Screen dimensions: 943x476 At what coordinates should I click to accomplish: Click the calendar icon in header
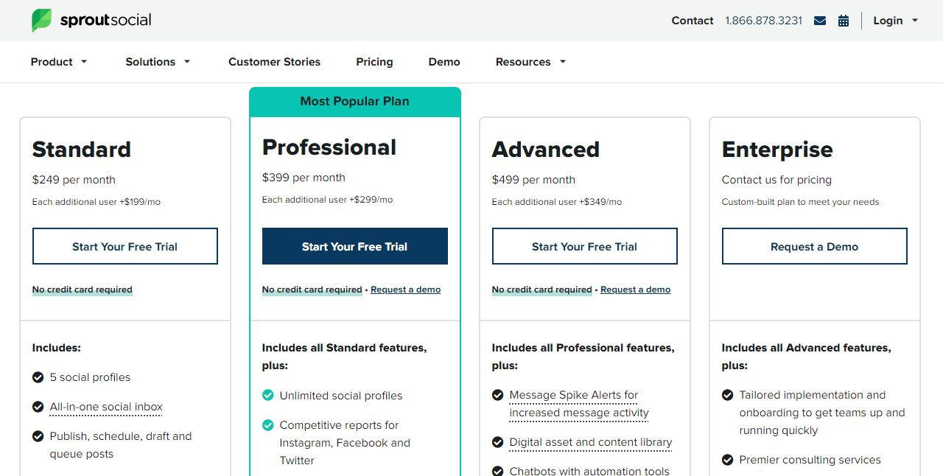pos(844,21)
